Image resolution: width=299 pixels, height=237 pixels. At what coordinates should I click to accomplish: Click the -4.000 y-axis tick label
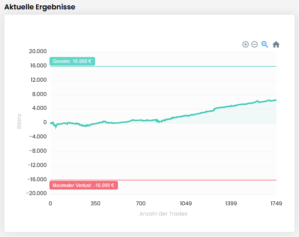38,137
